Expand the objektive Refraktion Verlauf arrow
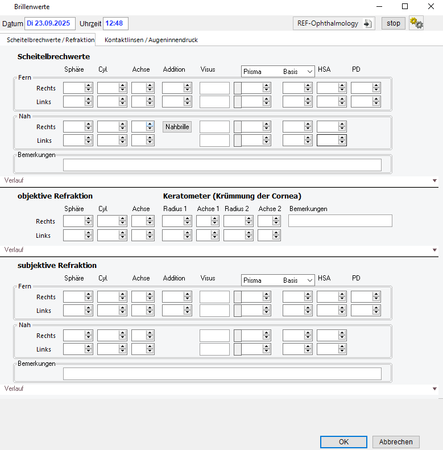Image resolution: width=443 pixels, height=450 pixels. (x=434, y=250)
